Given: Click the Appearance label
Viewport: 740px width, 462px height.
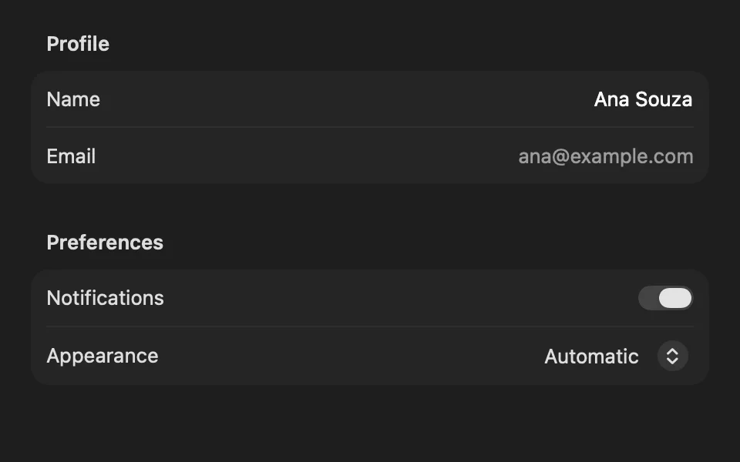Looking at the screenshot, I should click(x=103, y=356).
